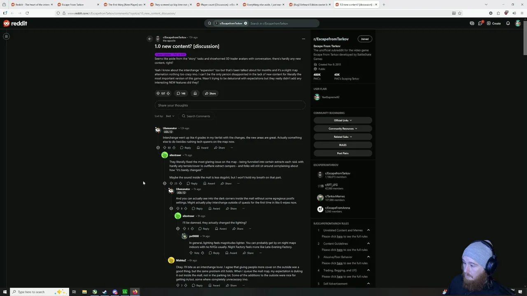Click the Share your thoughts comment box
This screenshot has width=527, height=296.
point(230,105)
